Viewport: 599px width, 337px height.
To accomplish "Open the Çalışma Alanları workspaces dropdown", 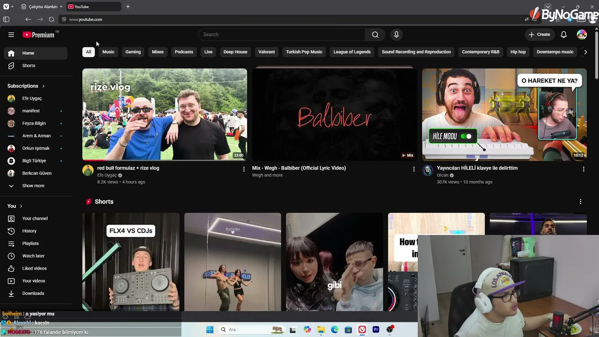I will pos(42,7).
